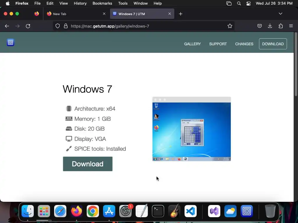Click the Windows 7 heading
This screenshot has width=298, height=223.
87,89
